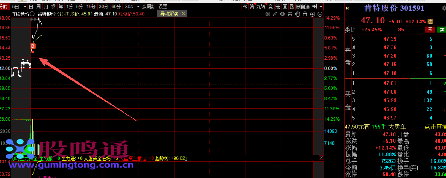Select the 月 monthly period tab
The image size is (446, 178).
[x=46, y=7]
